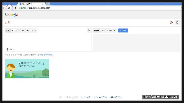Click the Google logo

pos(11,15)
